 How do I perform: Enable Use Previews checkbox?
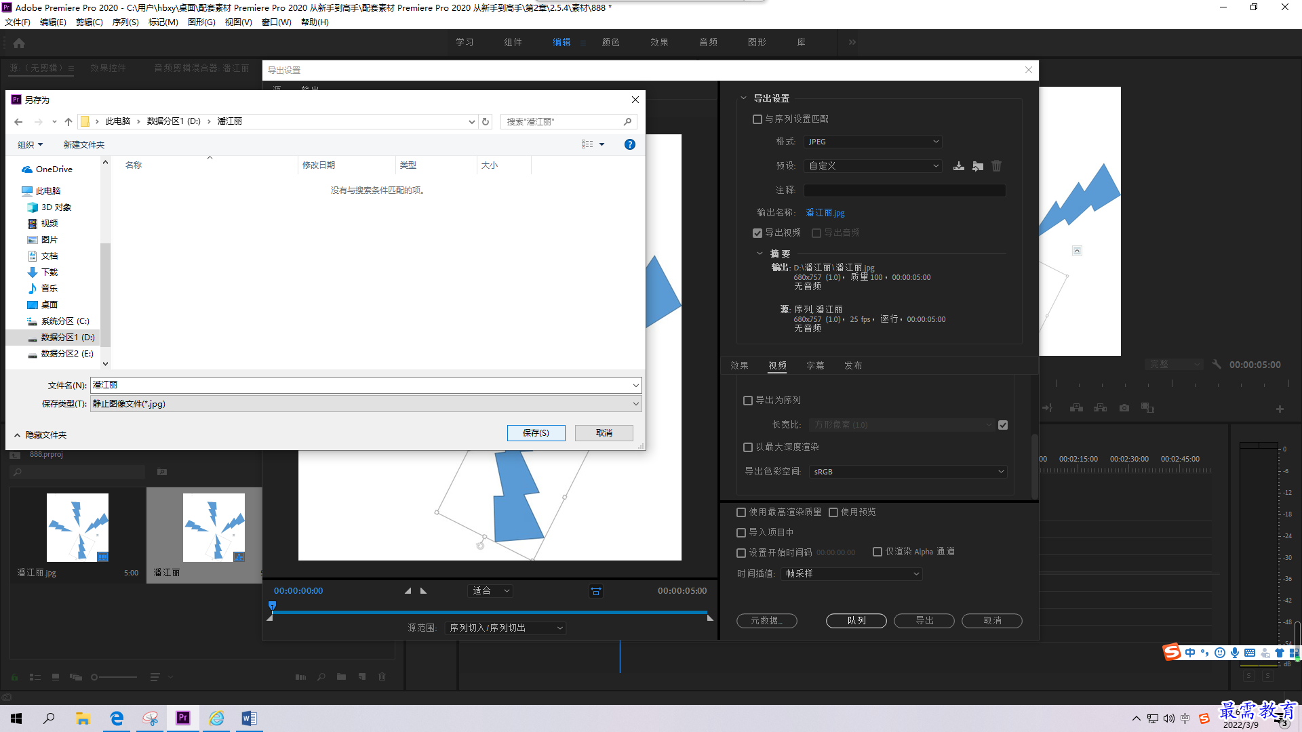click(x=833, y=512)
